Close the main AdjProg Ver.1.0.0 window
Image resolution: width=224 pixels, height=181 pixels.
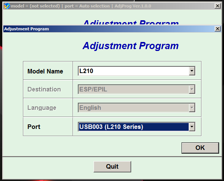click(218, 6)
